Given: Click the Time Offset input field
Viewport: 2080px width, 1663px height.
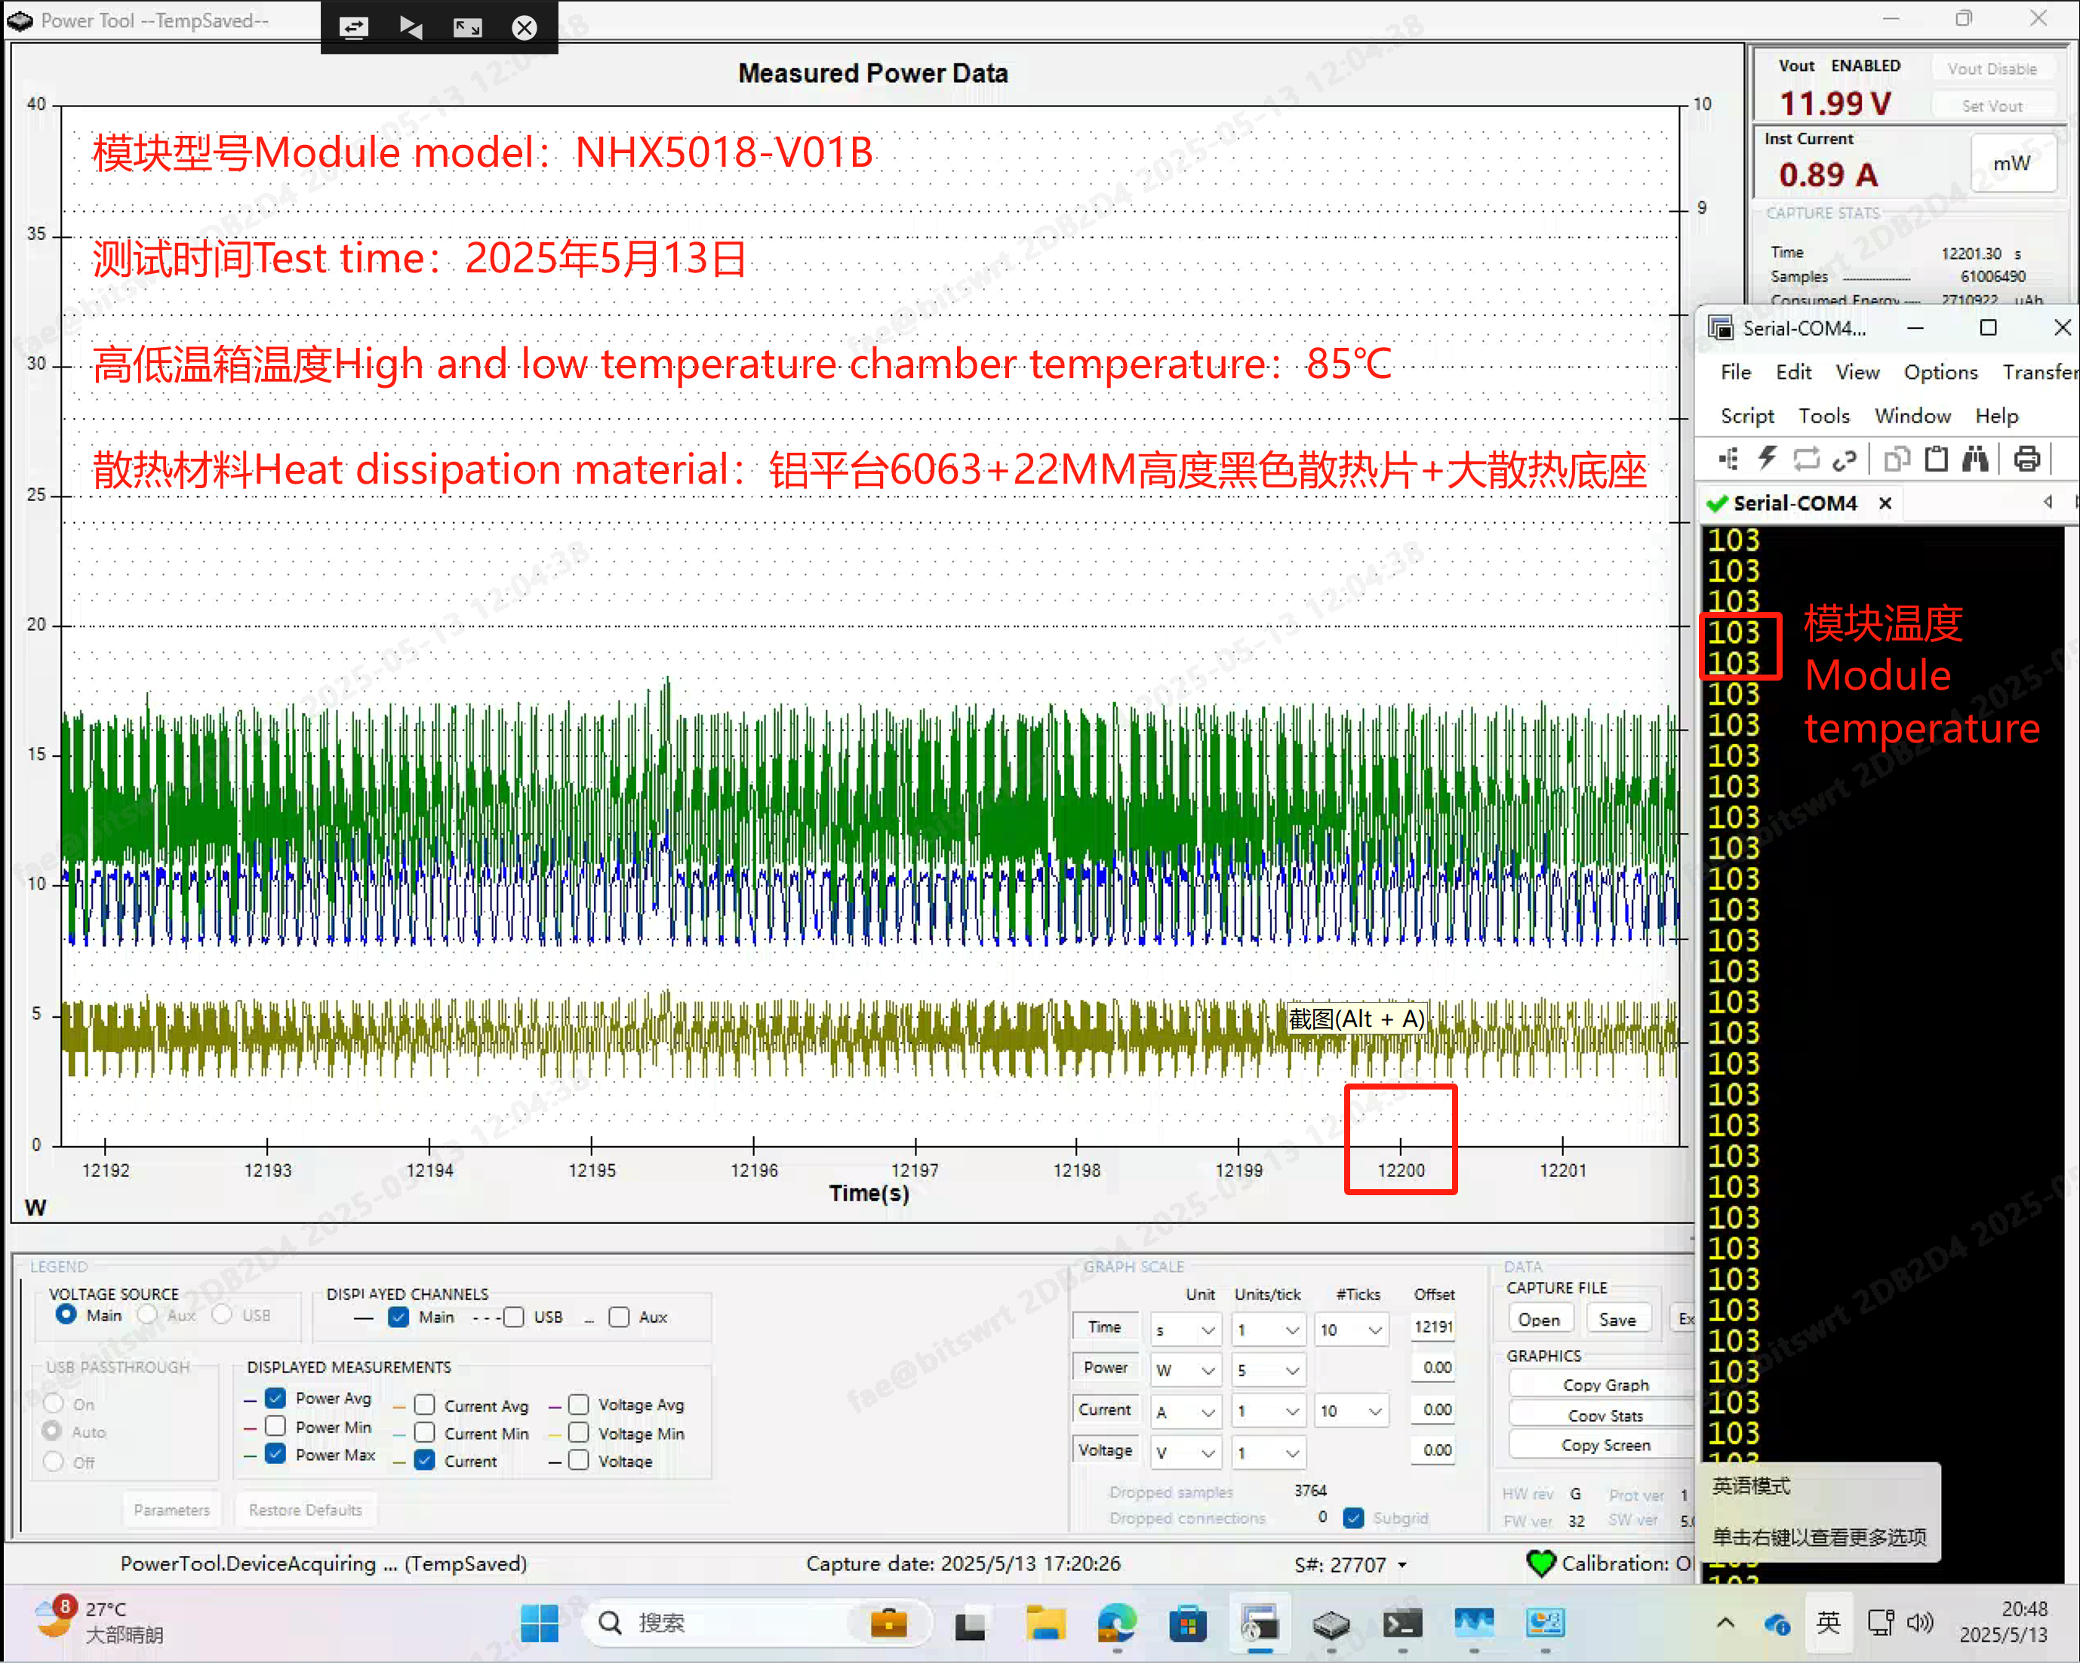Looking at the screenshot, I should tap(1434, 1327).
